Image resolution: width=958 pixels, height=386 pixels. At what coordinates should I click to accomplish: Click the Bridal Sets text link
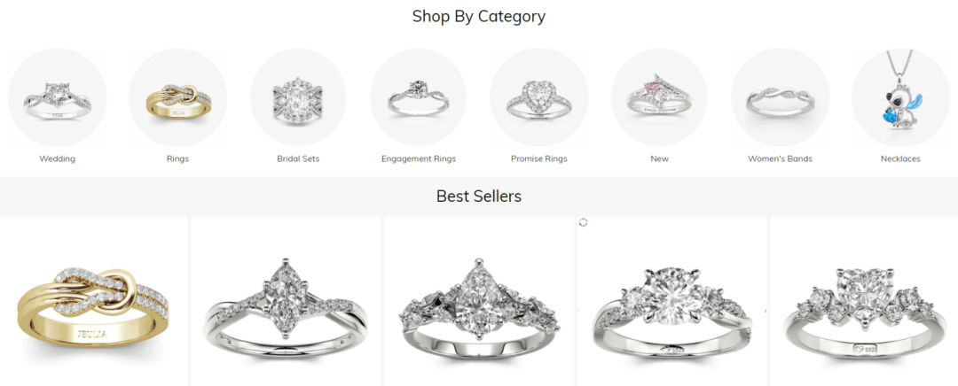pyautogui.click(x=298, y=158)
